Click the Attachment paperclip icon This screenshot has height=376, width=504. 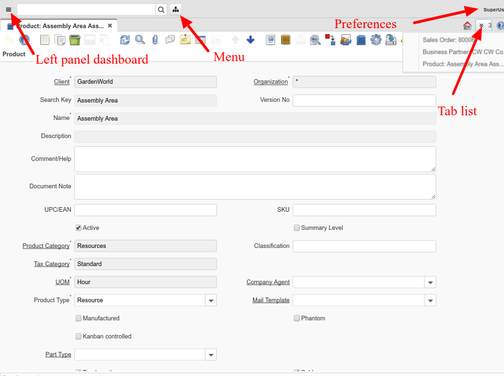point(155,40)
